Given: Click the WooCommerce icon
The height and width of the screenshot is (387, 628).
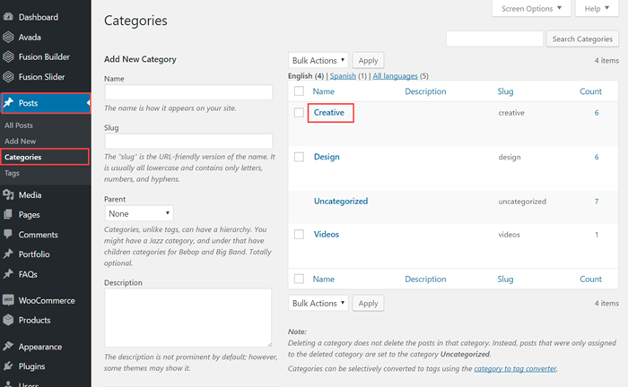Looking at the screenshot, I should (x=8, y=300).
